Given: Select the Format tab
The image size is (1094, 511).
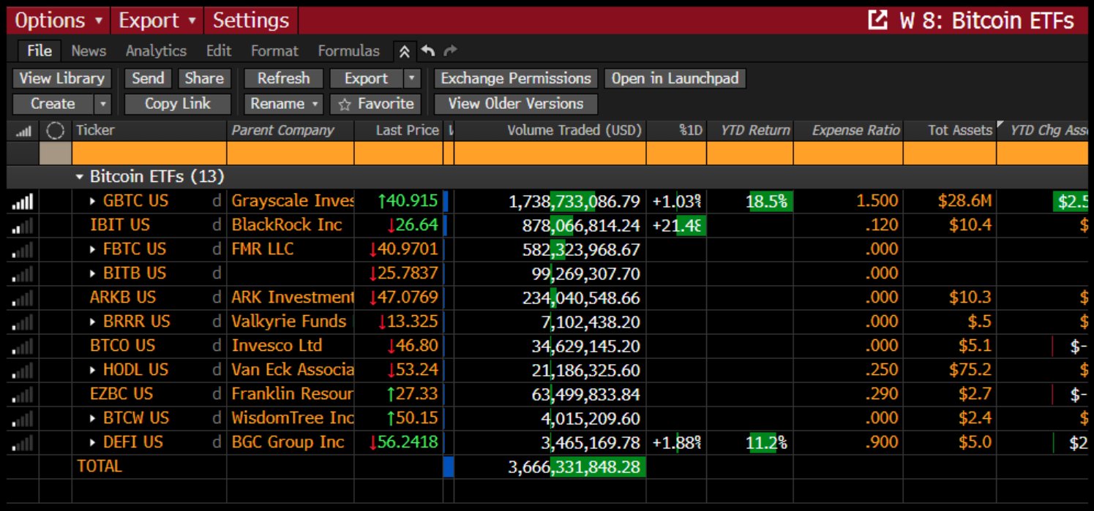Looking at the screenshot, I should point(274,50).
